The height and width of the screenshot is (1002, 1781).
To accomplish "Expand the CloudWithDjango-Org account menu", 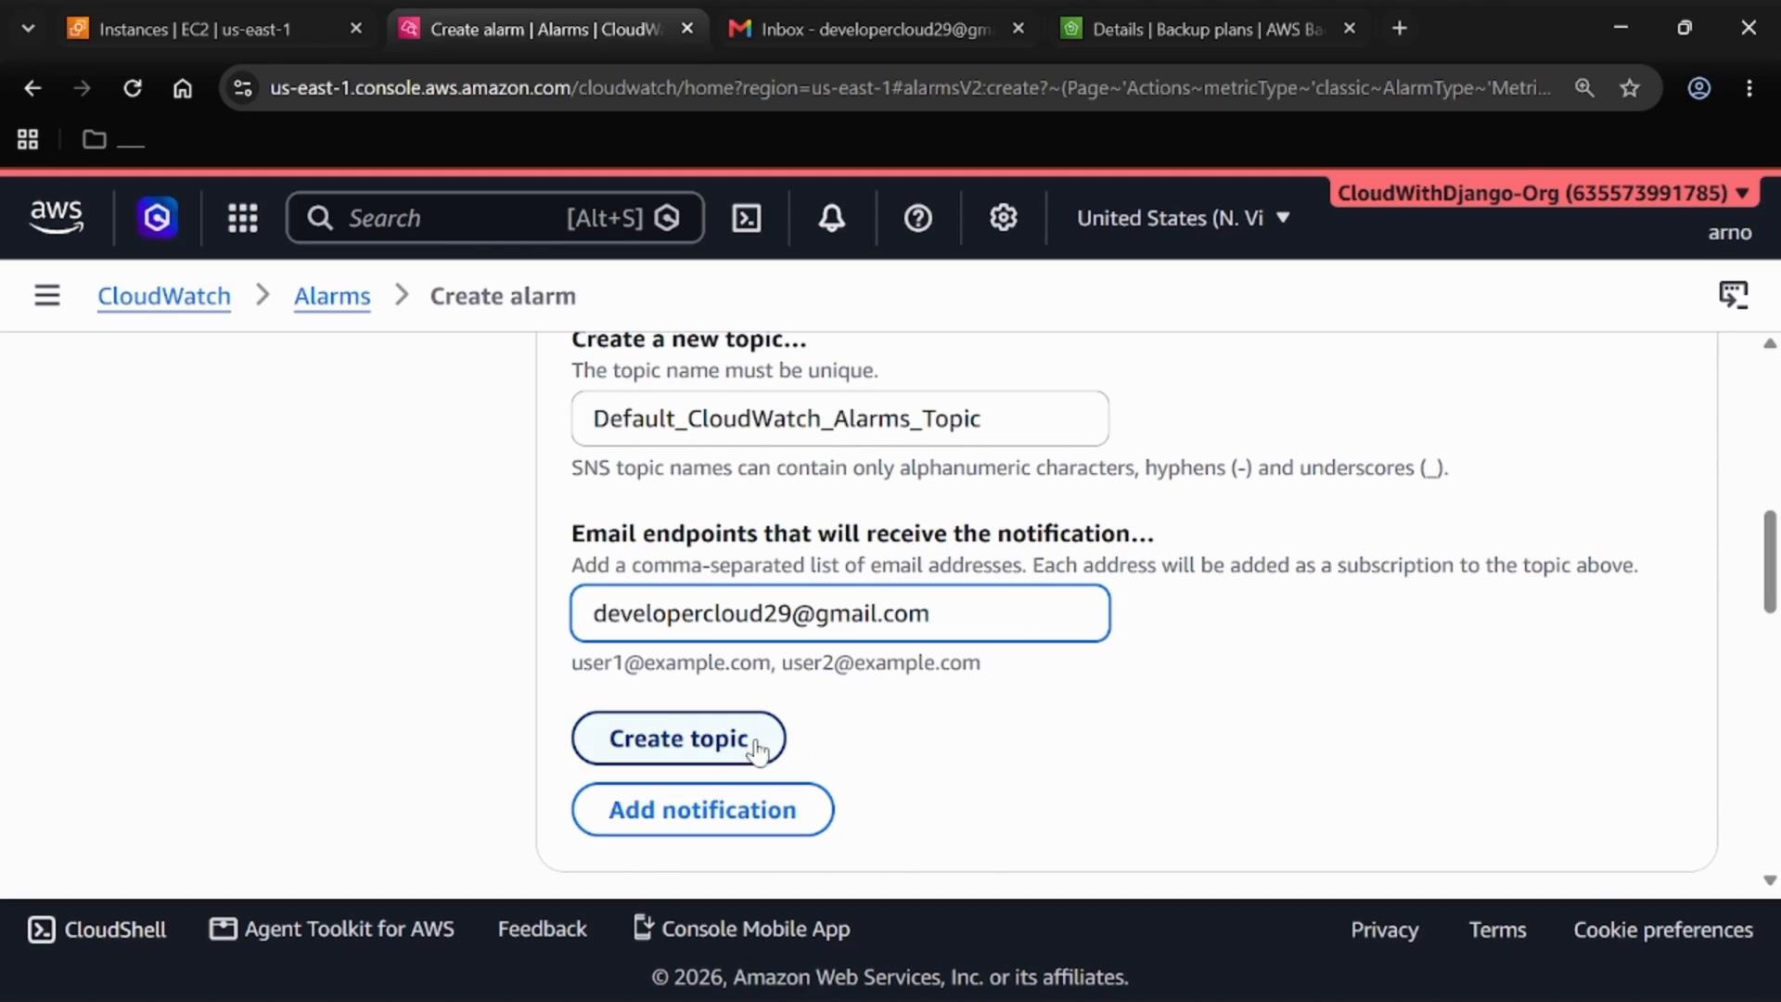I will click(1544, 193).
